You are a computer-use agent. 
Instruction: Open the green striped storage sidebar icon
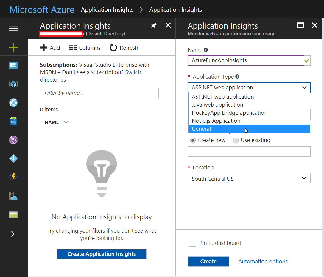[x=13, y=214]
